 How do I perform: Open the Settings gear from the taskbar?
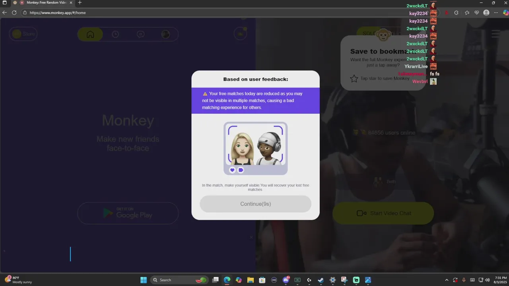[332, 280]
